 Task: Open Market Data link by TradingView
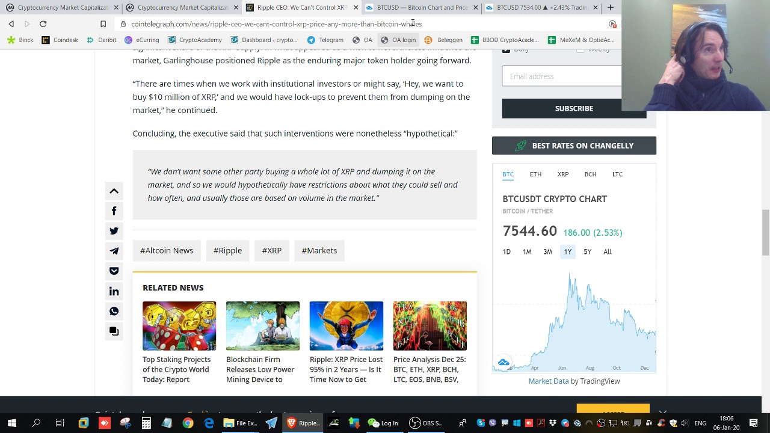[x=549, y=381]
